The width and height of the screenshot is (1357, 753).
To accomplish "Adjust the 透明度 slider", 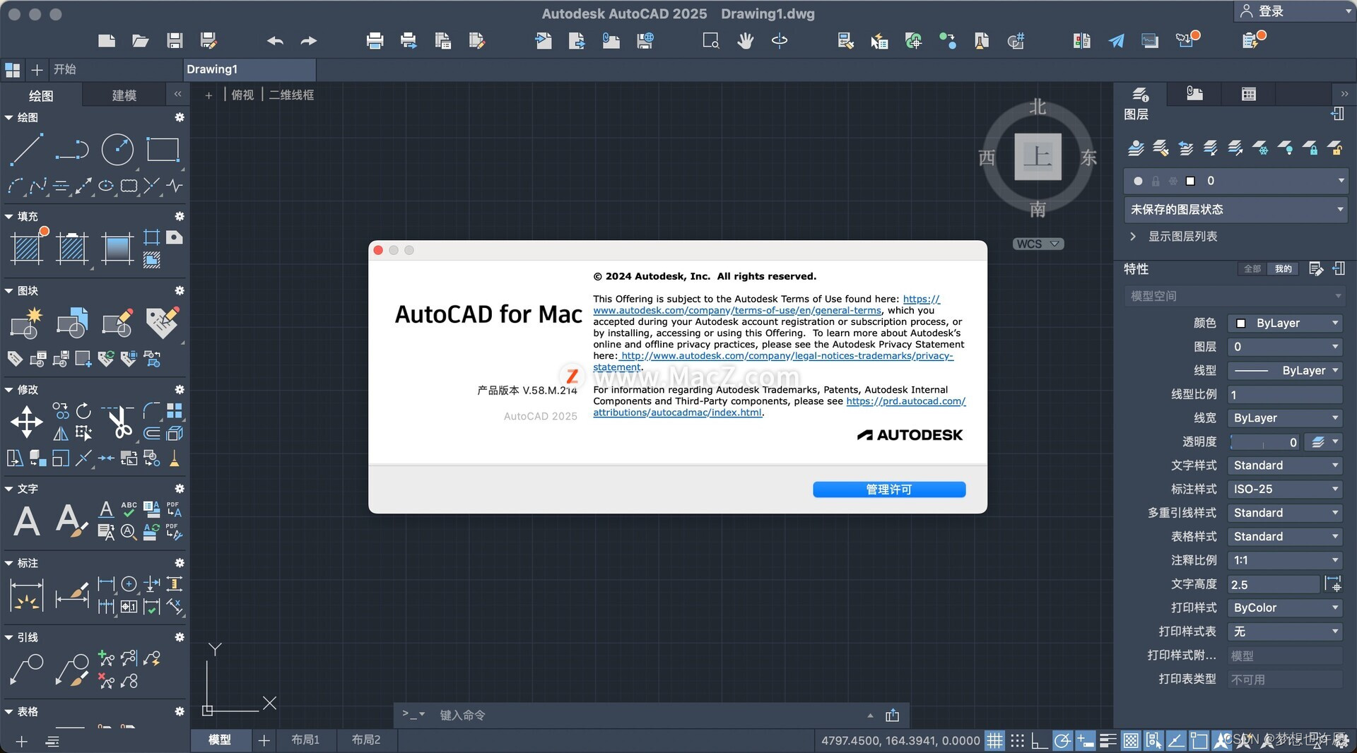I will (x=1264, y=442).
